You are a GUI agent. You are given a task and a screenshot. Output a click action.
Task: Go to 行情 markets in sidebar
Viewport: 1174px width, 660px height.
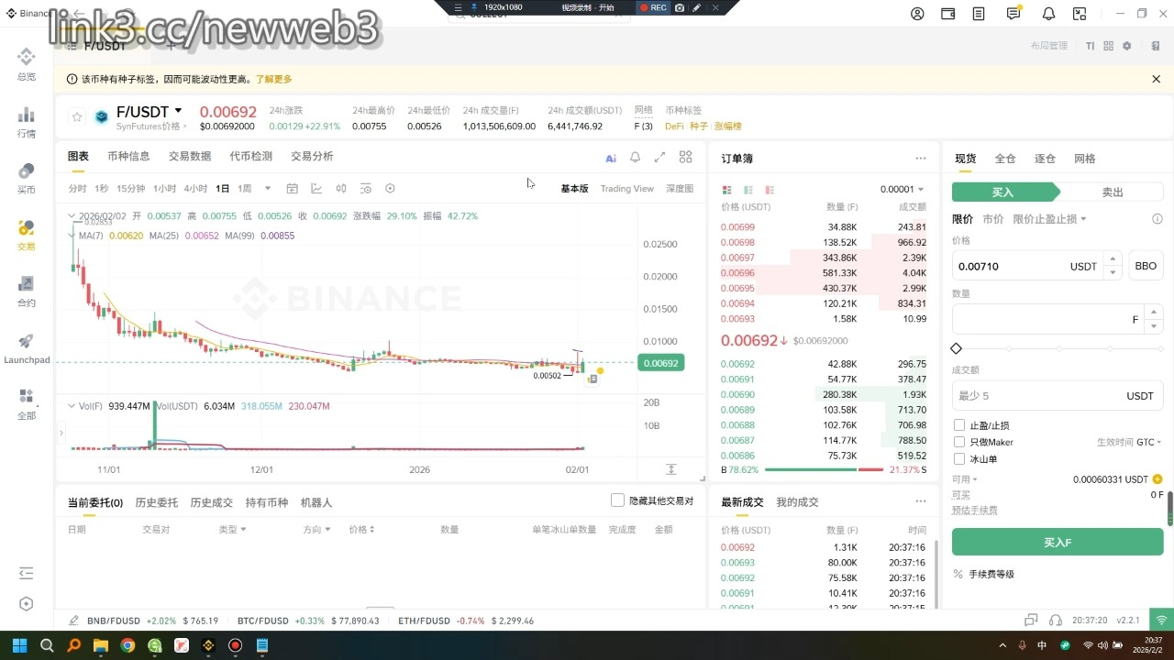coord(27,122)
